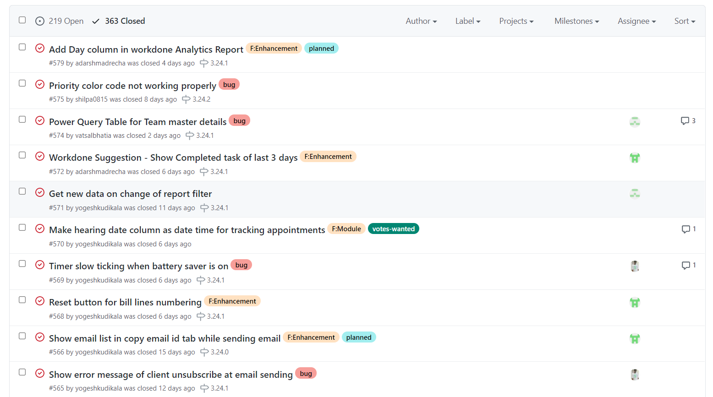Click the avatar assigned to issue #571
The height and width of the screenshot is (397, 713).
click(x=635, y=194)
